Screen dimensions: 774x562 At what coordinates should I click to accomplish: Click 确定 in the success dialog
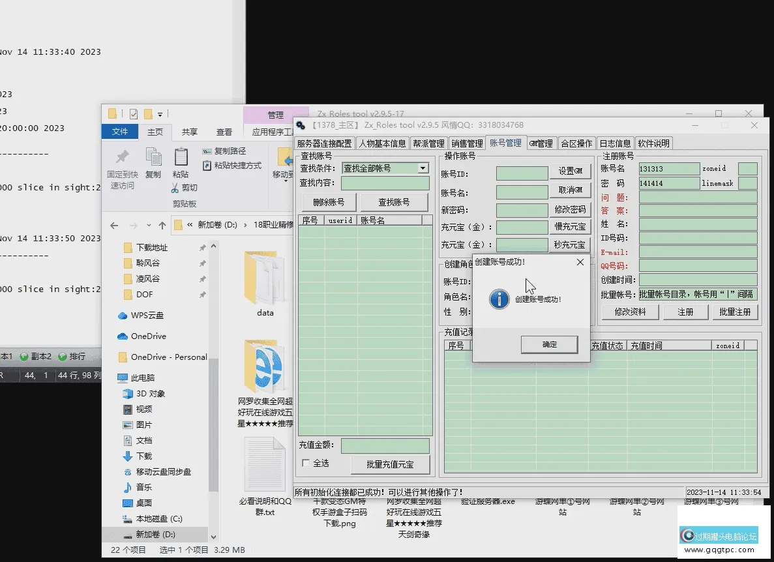point(549,344)
